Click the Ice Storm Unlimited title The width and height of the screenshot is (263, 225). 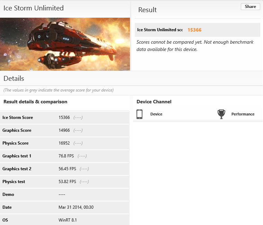point(34,8)
